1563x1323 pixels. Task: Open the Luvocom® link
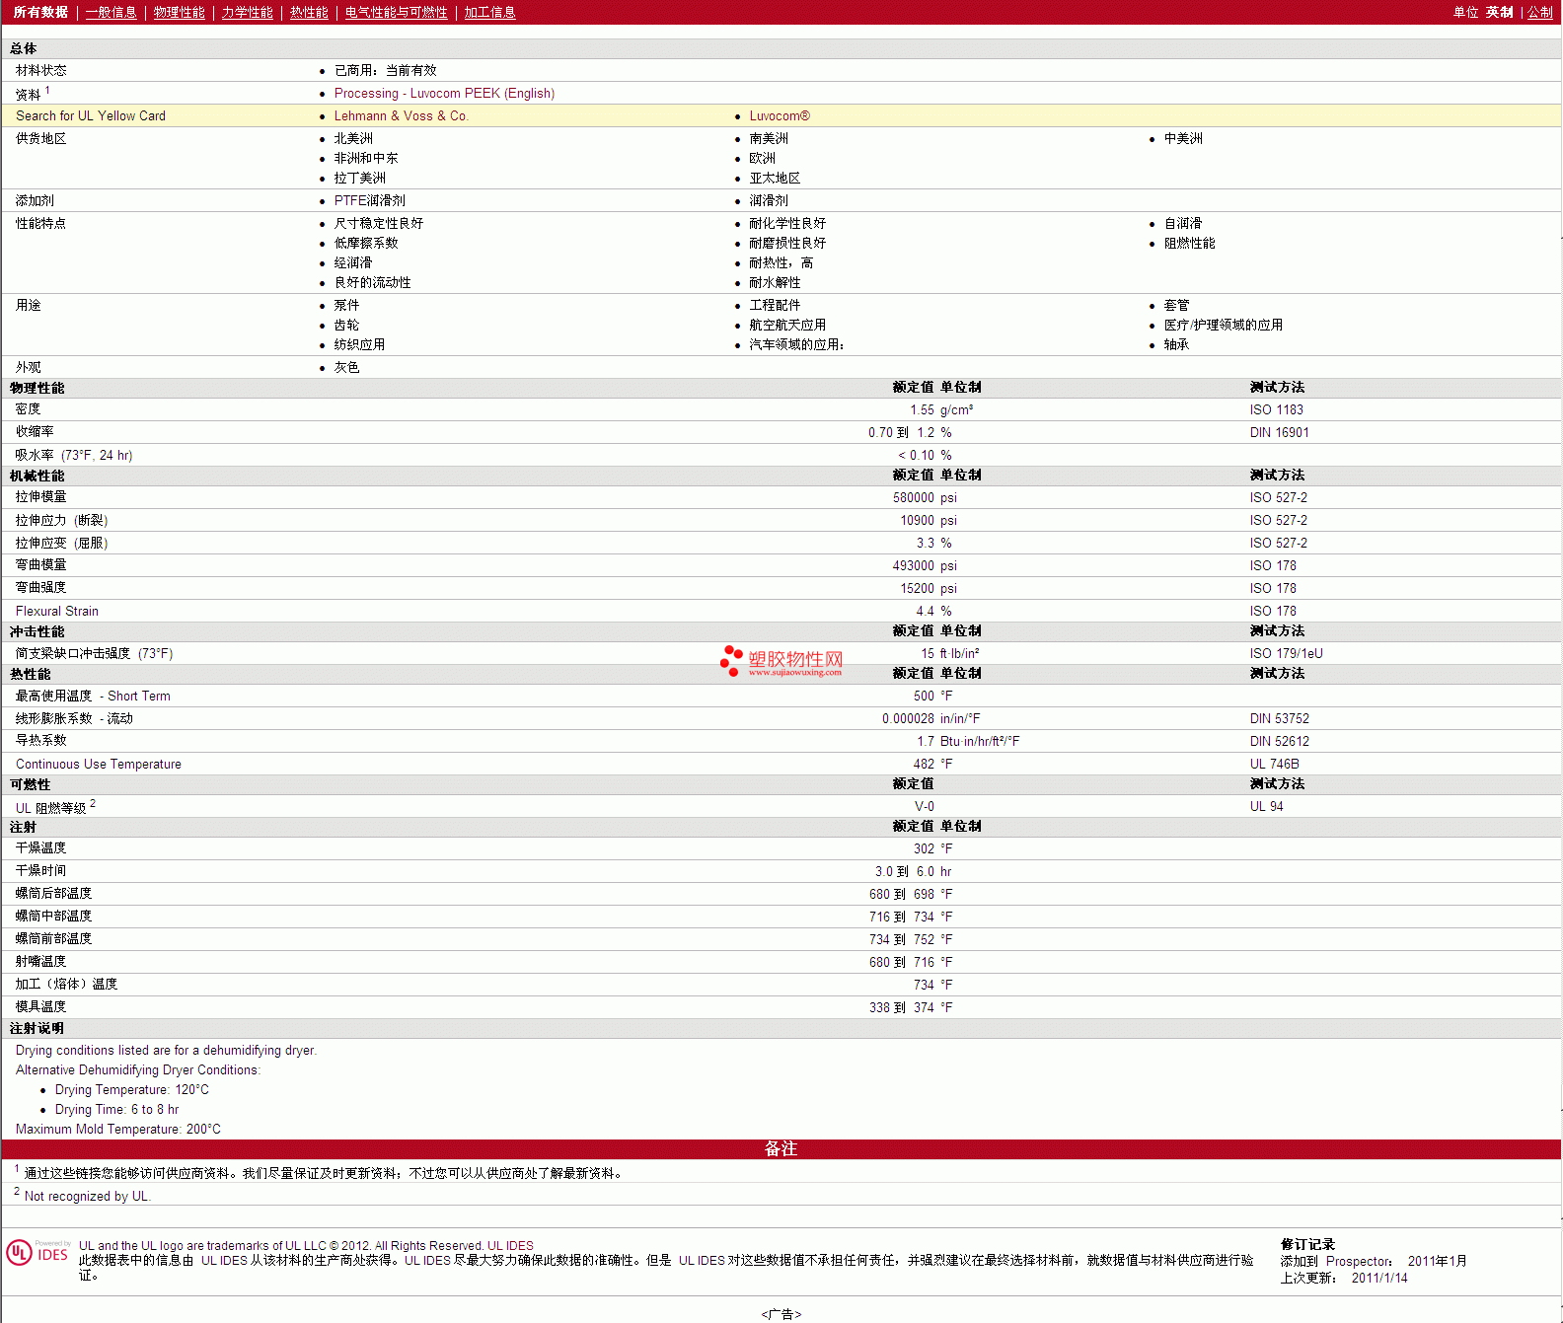tap(780, 115)
